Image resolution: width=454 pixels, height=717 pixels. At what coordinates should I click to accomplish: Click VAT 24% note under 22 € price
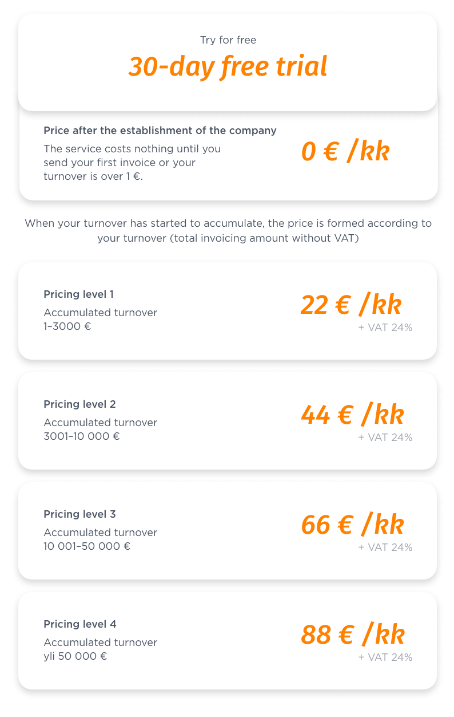point(385,328)
